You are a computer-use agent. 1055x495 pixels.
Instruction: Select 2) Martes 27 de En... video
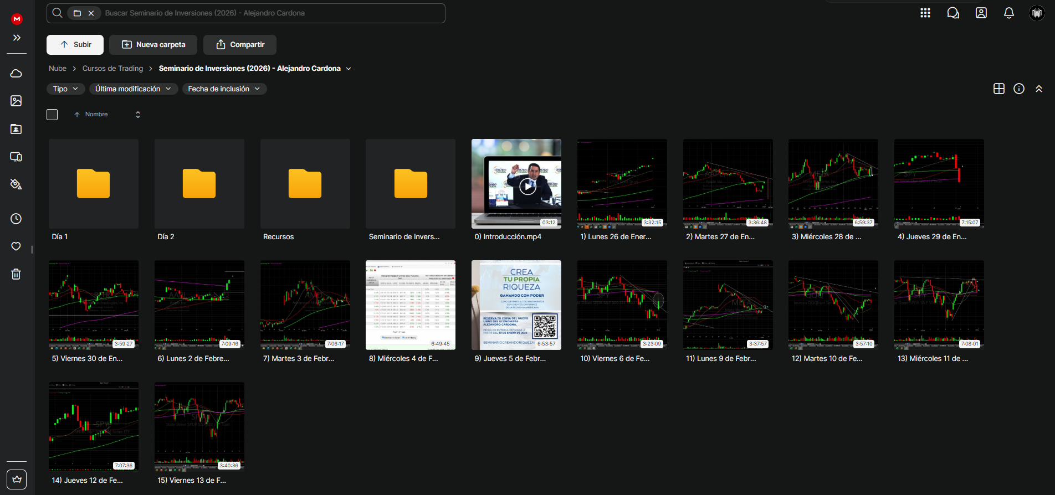[728, 184]
